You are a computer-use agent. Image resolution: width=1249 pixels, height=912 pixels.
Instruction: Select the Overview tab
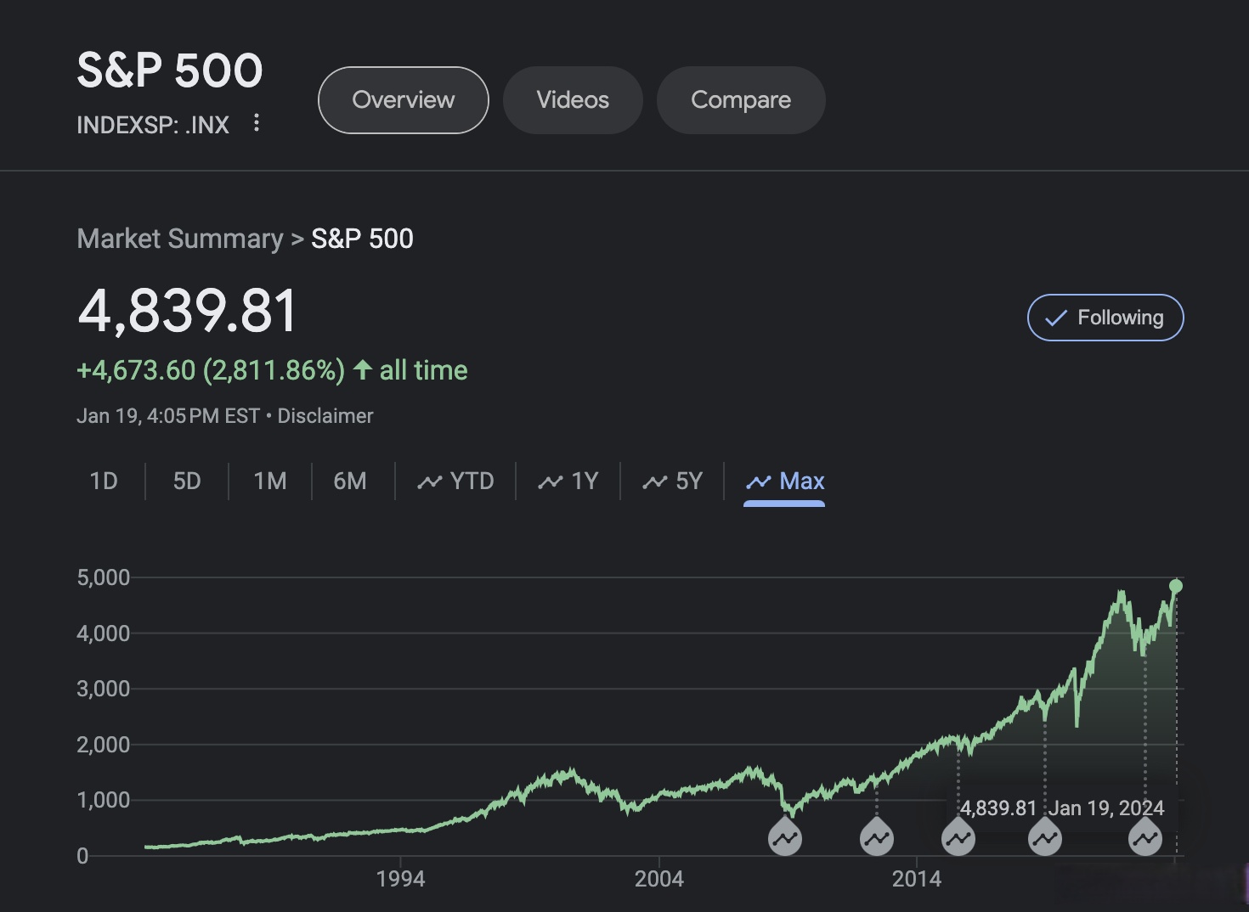pos(404,100)
